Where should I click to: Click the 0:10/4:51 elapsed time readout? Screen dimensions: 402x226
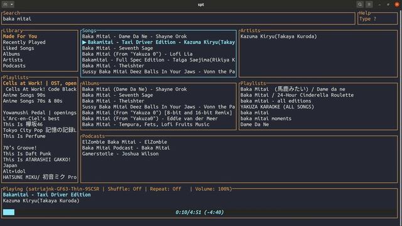click(x=200, y=212)
